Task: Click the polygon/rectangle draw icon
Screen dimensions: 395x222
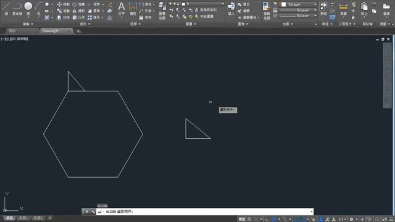Action: pos(47,4)
